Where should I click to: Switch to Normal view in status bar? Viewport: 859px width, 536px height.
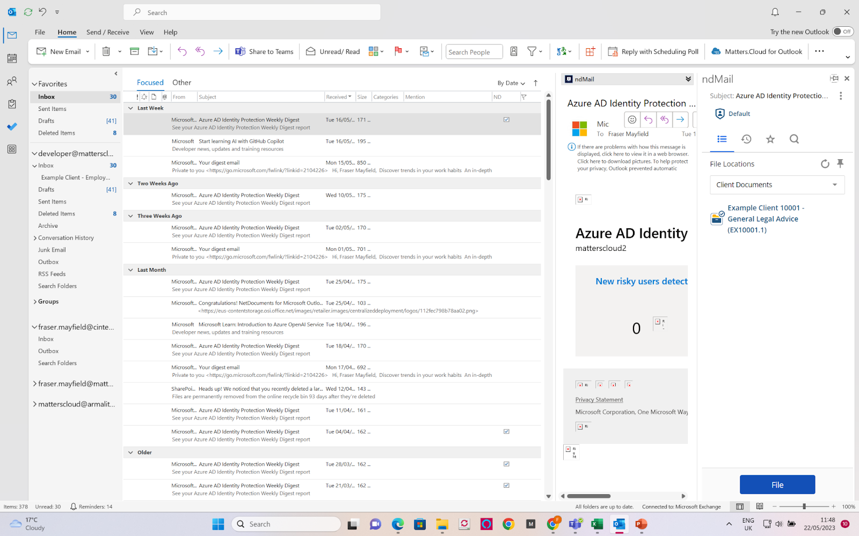[x=740, y=507]
